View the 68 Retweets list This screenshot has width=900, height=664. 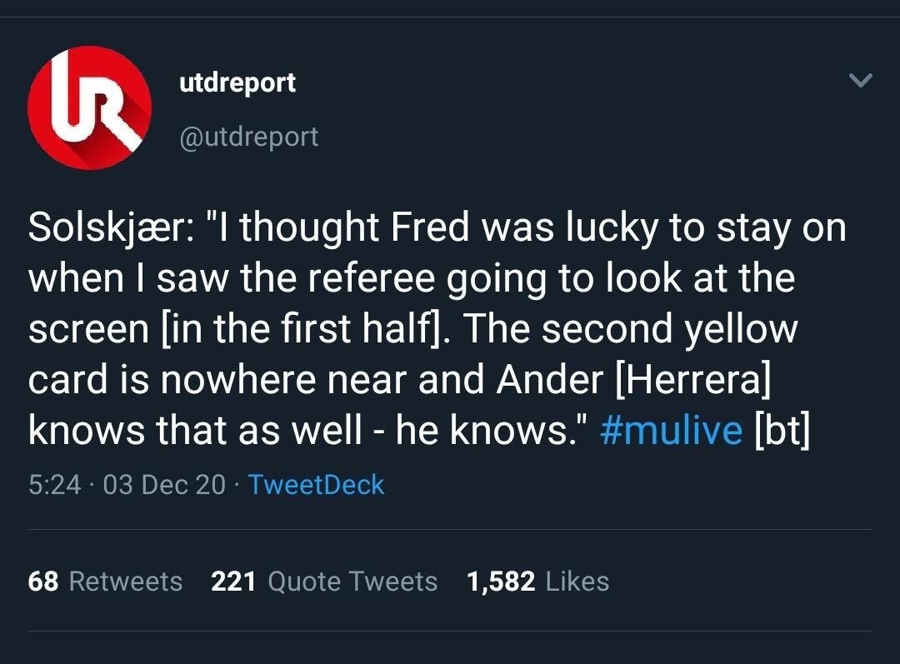pos(105,581)
